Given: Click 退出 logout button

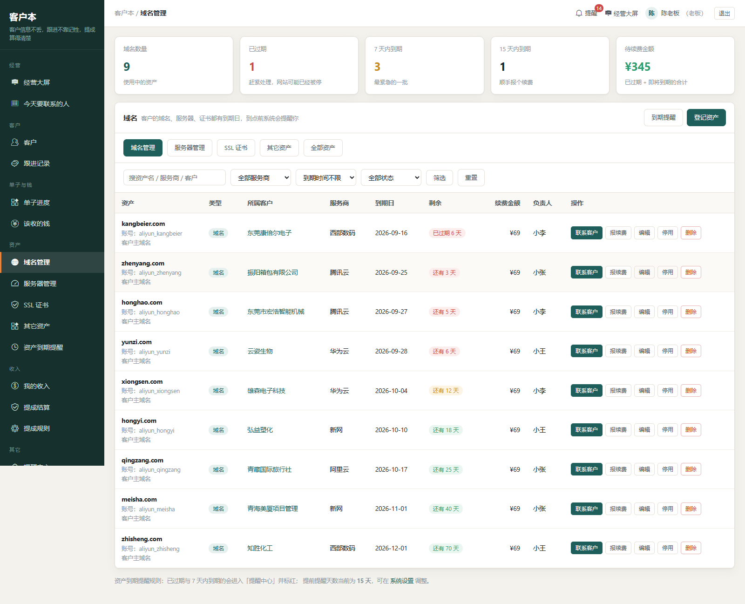Looking at the screenshot, I should pos(724,14).
